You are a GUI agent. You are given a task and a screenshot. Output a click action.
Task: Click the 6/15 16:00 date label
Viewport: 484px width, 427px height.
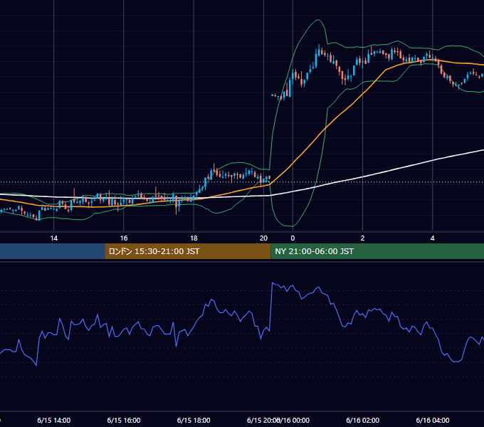[124, 420]
